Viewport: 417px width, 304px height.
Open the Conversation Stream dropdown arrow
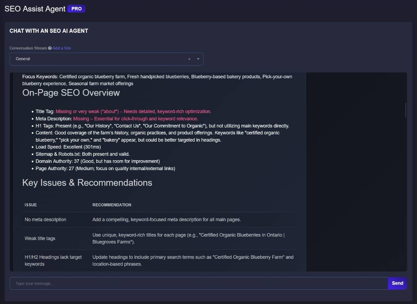(x=198, y=59)
